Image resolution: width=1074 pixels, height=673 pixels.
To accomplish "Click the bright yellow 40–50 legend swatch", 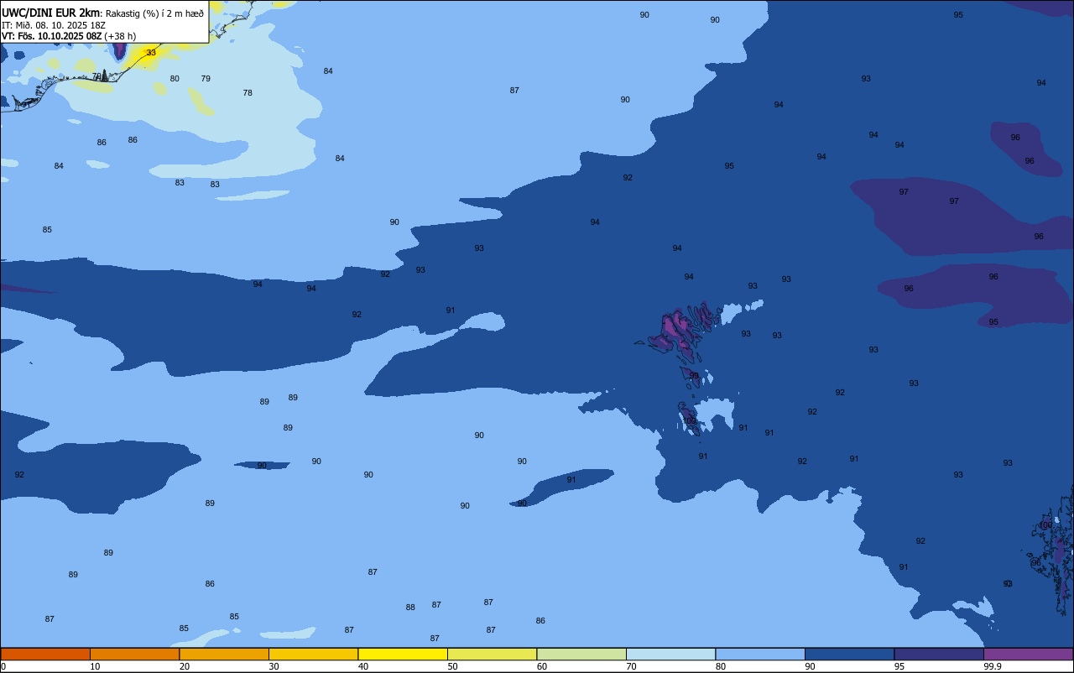I will [x=403, y=654].
